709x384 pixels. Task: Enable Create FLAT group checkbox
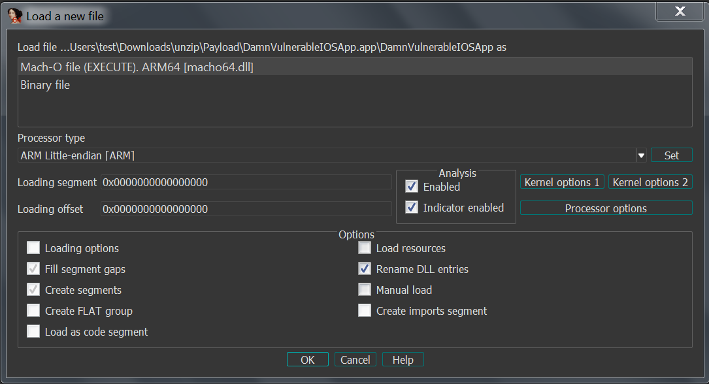33,310
